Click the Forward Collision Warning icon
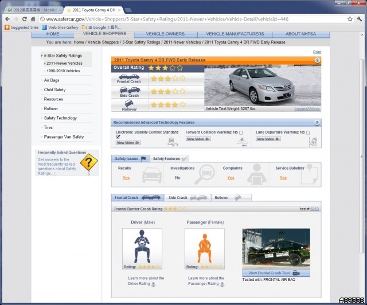This screenshot has width=367, height=305. [x=243, y=142]
